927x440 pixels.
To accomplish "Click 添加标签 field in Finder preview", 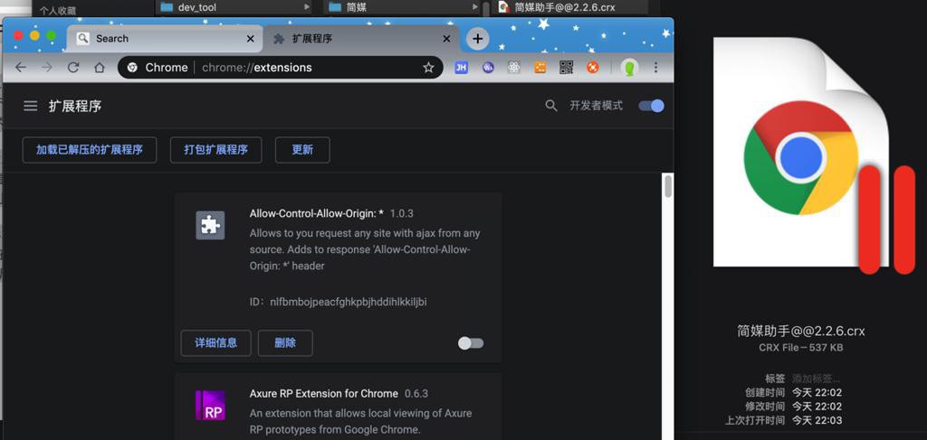I will (816, 378).
